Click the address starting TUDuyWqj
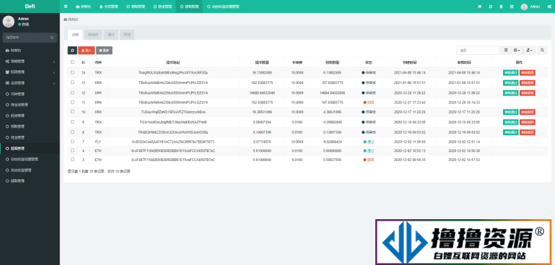555x265 pixels. pos(173,112)
